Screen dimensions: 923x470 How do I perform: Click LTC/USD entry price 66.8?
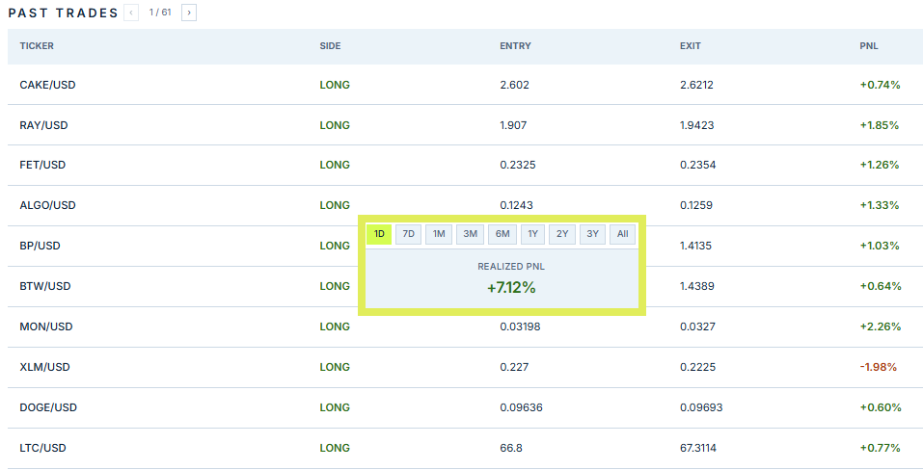tap(511, 448)
